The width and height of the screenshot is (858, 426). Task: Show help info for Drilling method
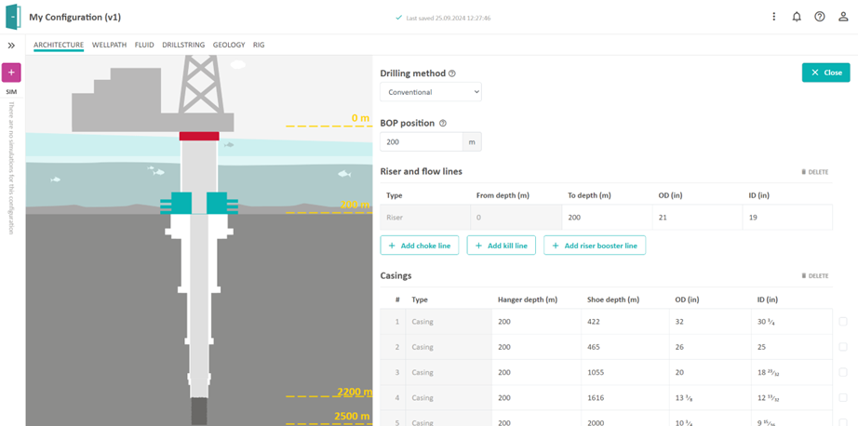pos(452,73)
